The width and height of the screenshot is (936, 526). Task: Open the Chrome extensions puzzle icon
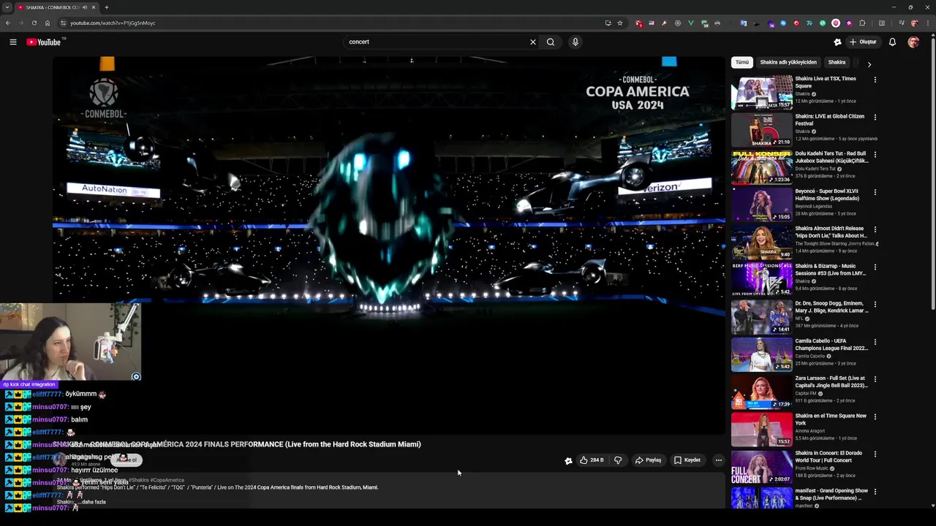[862, 23]
